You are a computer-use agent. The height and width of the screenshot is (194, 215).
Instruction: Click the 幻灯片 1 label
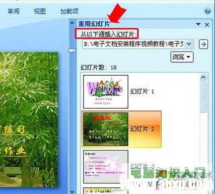142,91
